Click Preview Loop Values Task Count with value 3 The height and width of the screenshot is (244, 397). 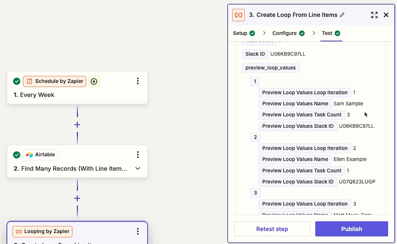click(302, 115)
